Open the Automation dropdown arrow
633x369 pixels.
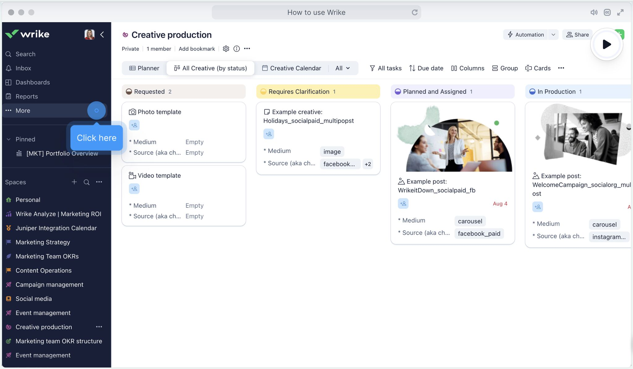(553, 35)
